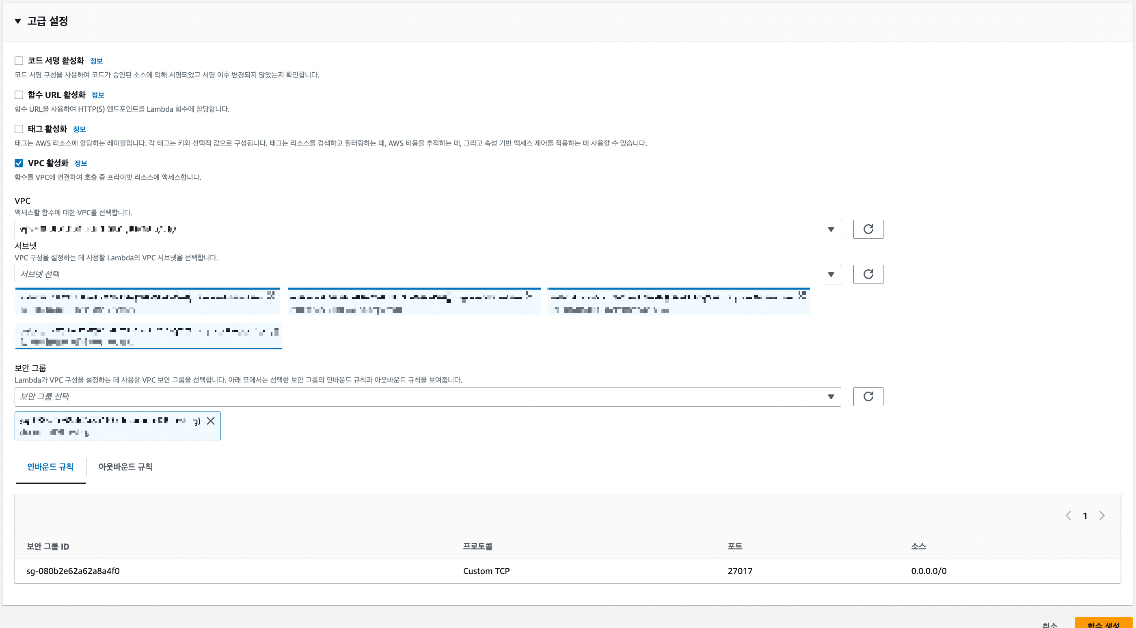Screen dimensions: 1136x628
Task: Switch to the 아웃바운드 규칙 tab
Action: [125, 466]
